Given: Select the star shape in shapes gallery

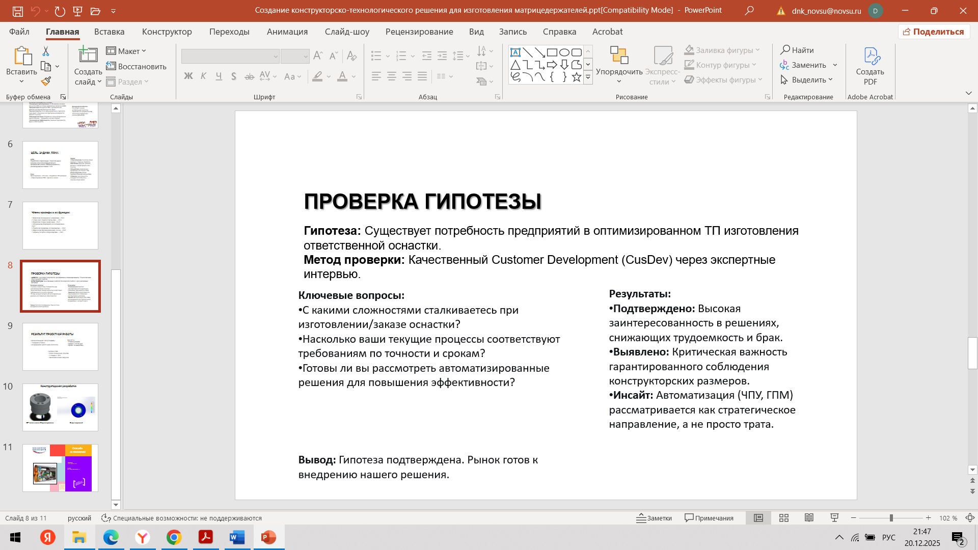Looking at the screenshot, I should (x=576, y=77).
